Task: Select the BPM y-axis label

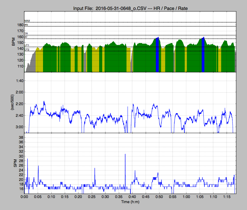Action: (13, 42)
